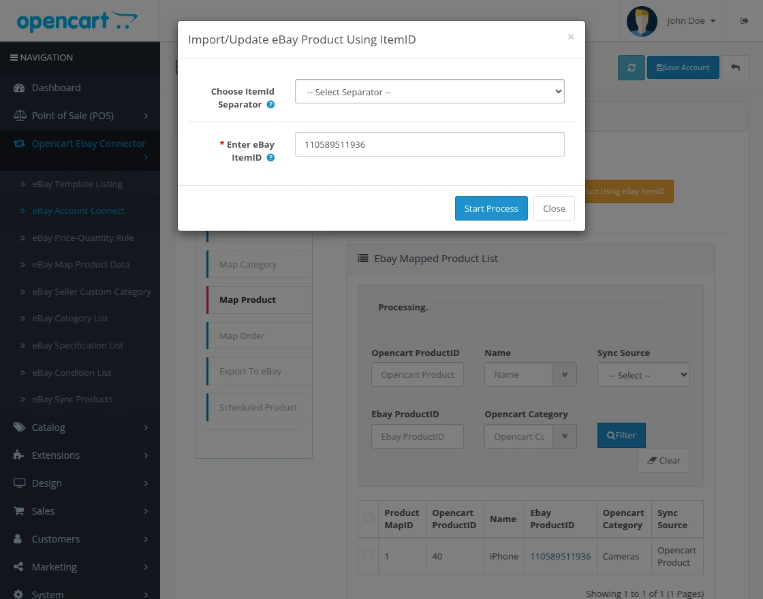The width and height of the screenshot is (763, 599).
Task: Check the checkbox for Product MapID 1
Action: point(369,555)
